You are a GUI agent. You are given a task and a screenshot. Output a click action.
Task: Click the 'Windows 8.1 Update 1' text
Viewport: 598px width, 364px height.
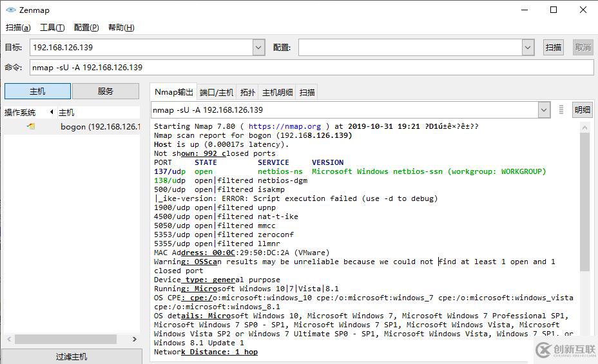(x=198, y=343)
